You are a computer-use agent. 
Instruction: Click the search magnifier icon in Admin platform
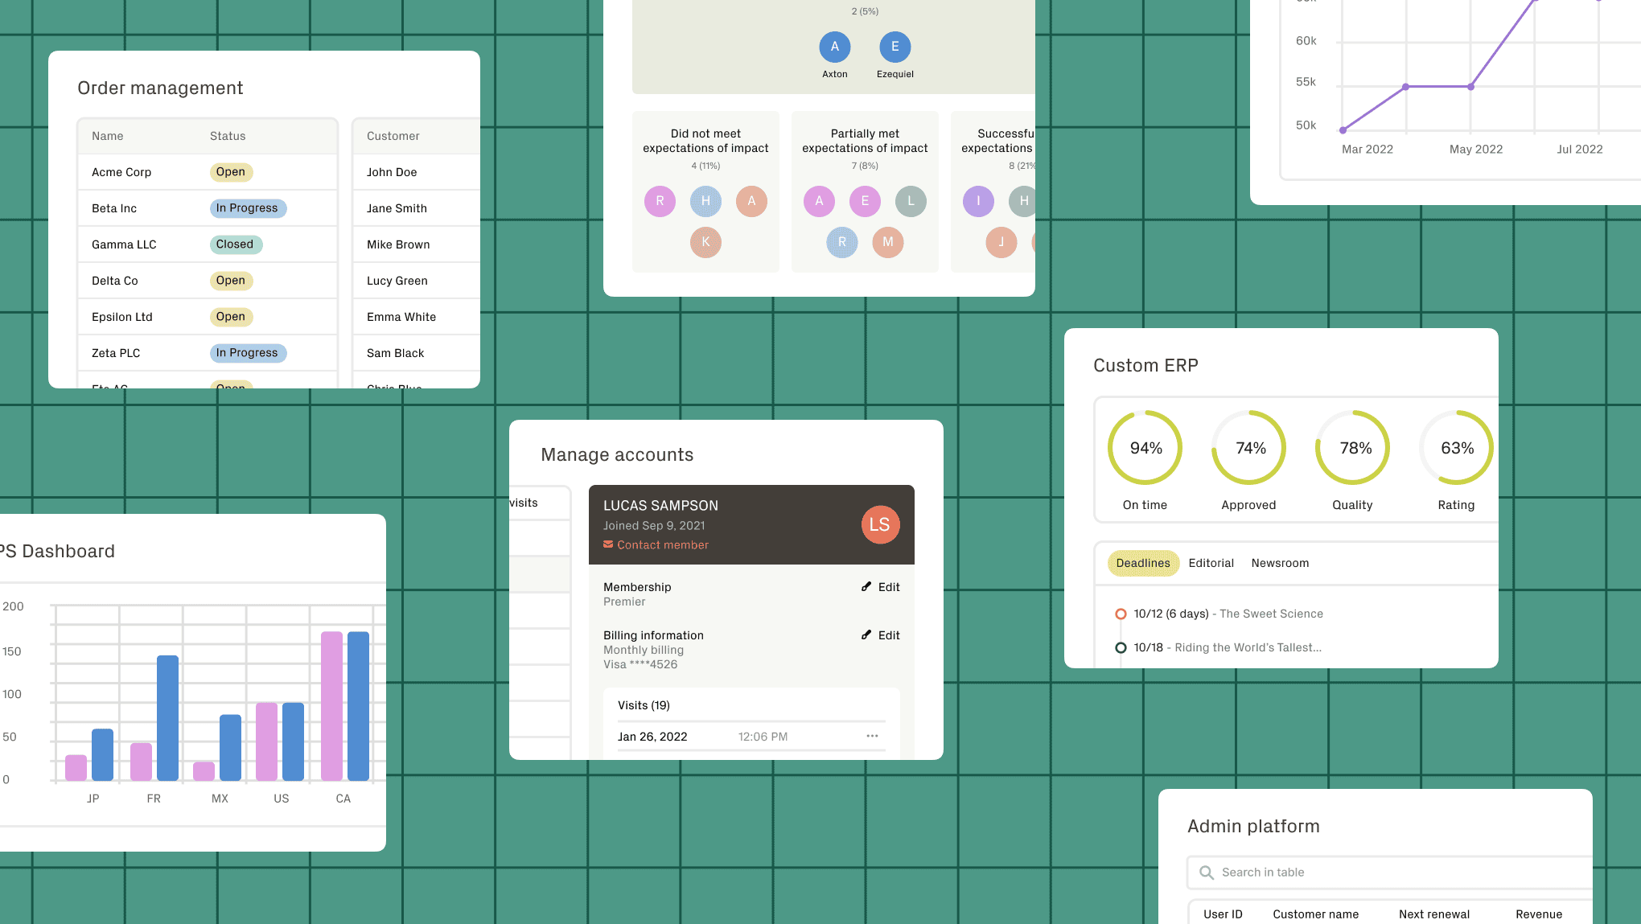click(1206, 873)
